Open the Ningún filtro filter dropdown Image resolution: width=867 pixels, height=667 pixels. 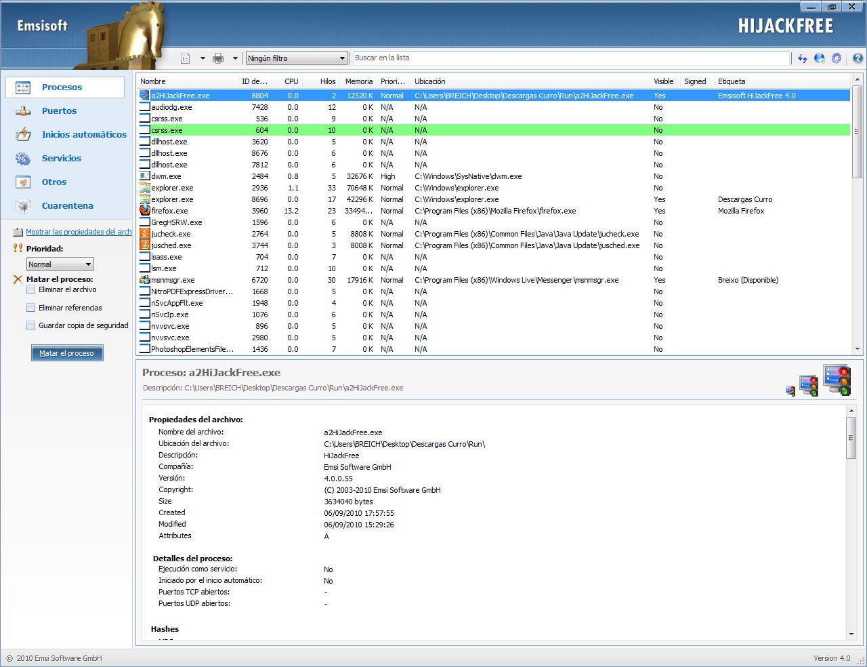pos(297,58)
